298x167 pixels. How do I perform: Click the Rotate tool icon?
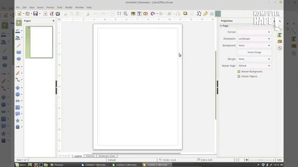(x=153, y=13)
